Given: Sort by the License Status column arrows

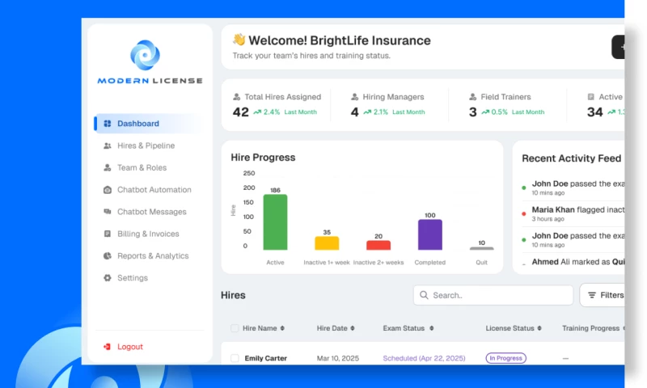Looking at the screenshot, I should [x=539, y=328].
